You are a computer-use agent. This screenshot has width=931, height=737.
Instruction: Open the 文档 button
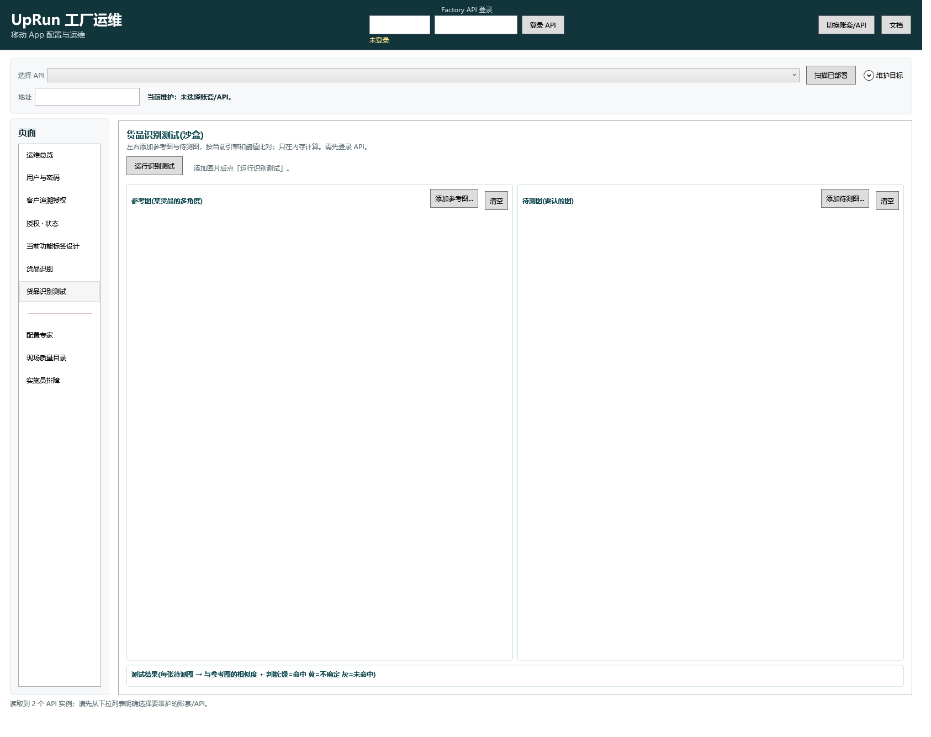896,25
